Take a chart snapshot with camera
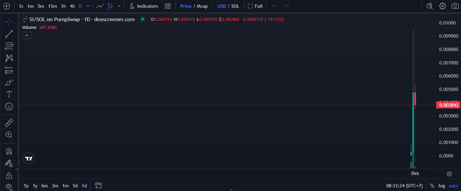The width and height of the screenshot is (461, 191). [455, 6]
